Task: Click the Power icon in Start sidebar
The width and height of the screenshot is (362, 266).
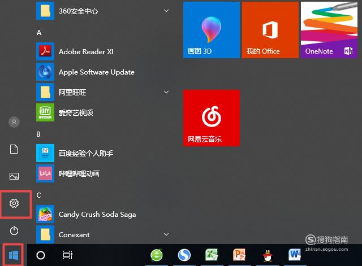Action: pyautogui.click(x=14, y=230)
